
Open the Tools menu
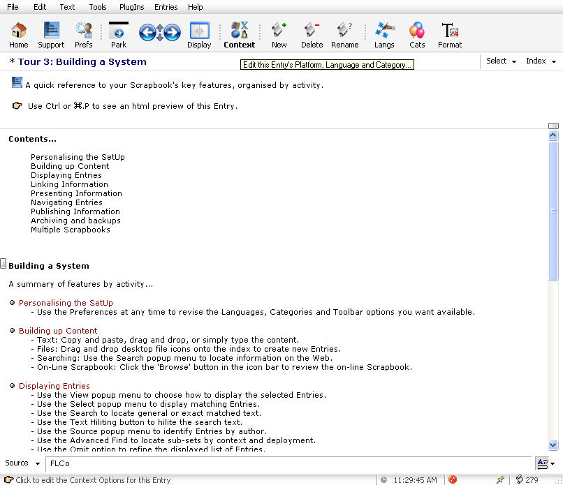[98, 7]
